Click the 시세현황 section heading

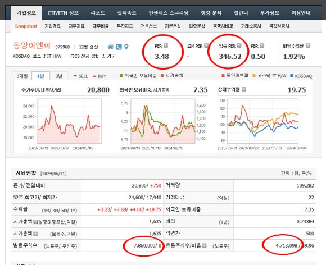click(x=26, y=173)
